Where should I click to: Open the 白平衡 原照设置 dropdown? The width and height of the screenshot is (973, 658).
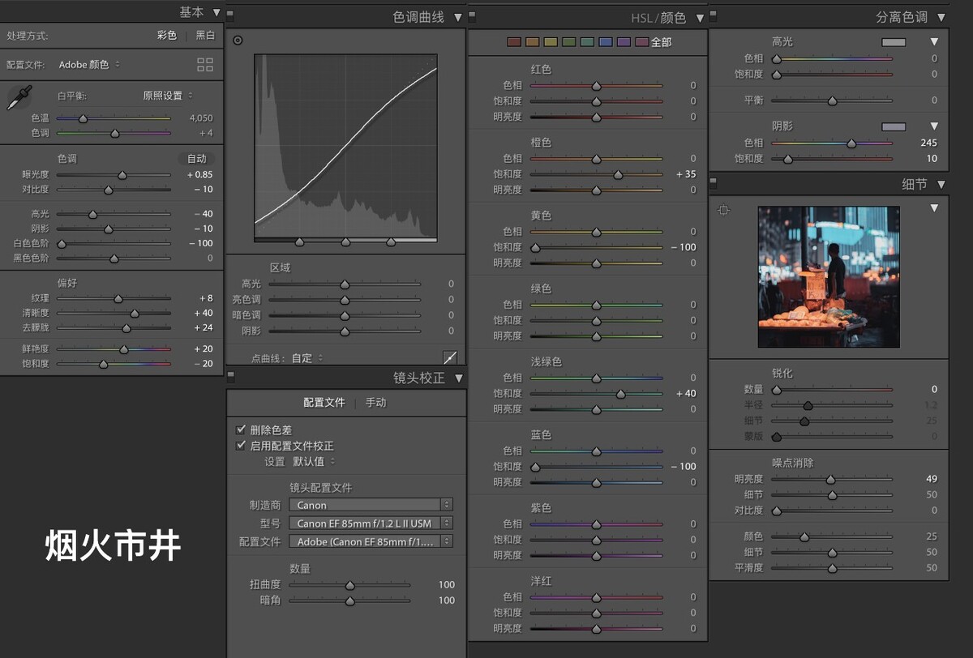tap(168, 96)
